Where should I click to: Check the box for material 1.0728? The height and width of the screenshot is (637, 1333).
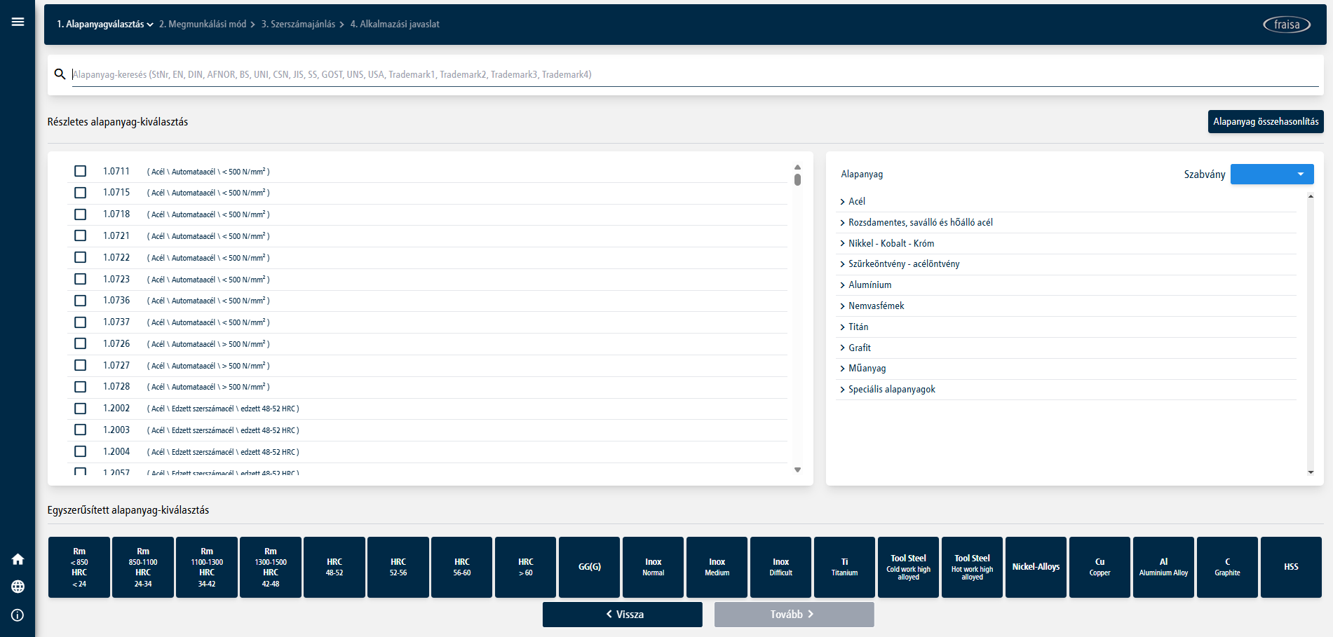[x=81, y=387]
